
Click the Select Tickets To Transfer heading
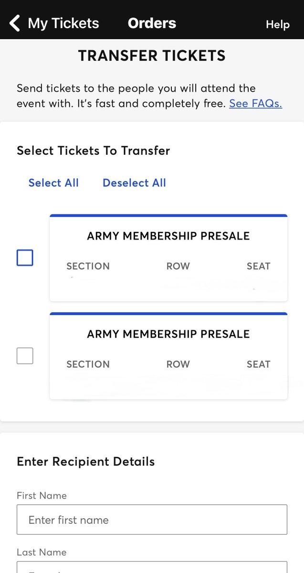click(94, 151)
